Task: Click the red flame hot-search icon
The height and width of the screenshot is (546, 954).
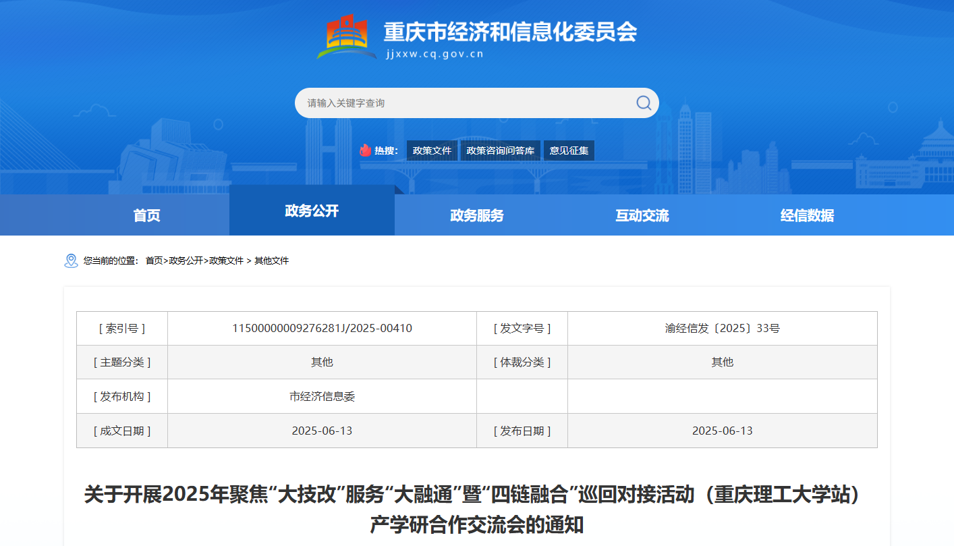Action: [365, 151]
